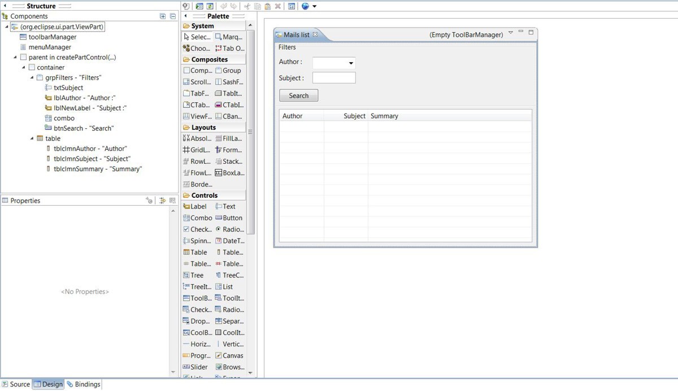Select the Marquee tool in the palette
Screen dimensions: 678x391
pos(229,37)
